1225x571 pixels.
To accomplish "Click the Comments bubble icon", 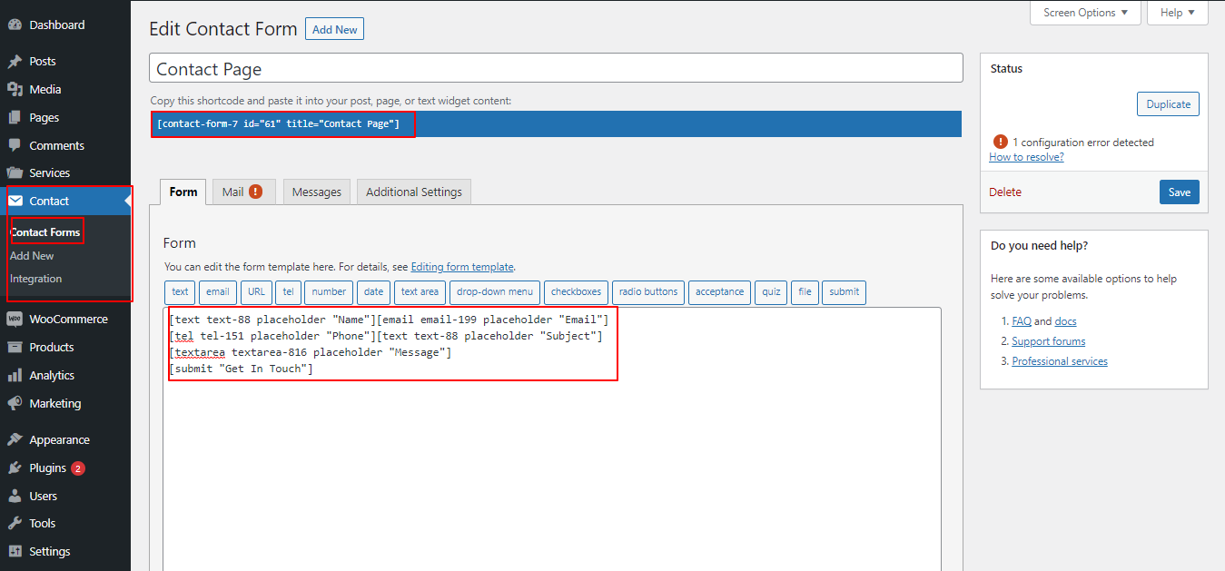I will point(15,145).
